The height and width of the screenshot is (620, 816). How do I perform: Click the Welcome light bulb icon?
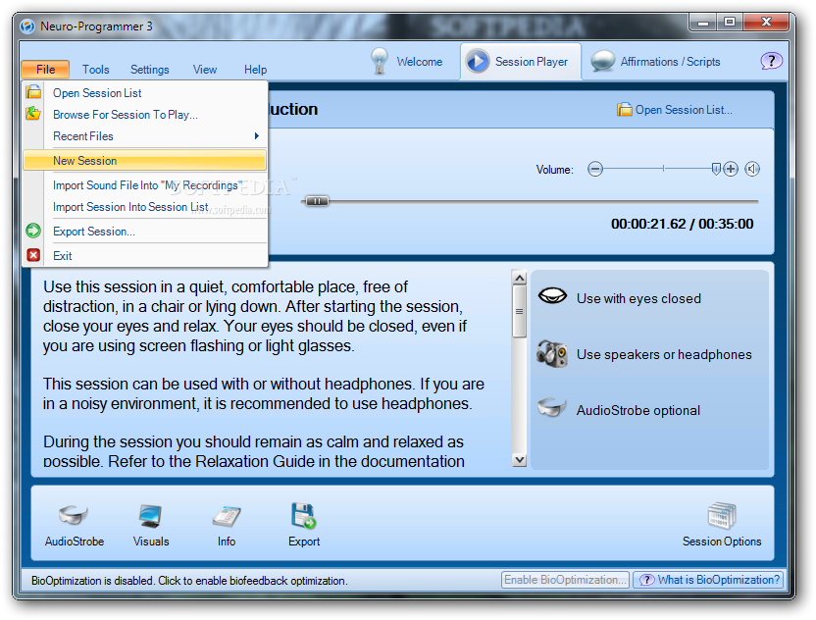[x=380, y=61]
